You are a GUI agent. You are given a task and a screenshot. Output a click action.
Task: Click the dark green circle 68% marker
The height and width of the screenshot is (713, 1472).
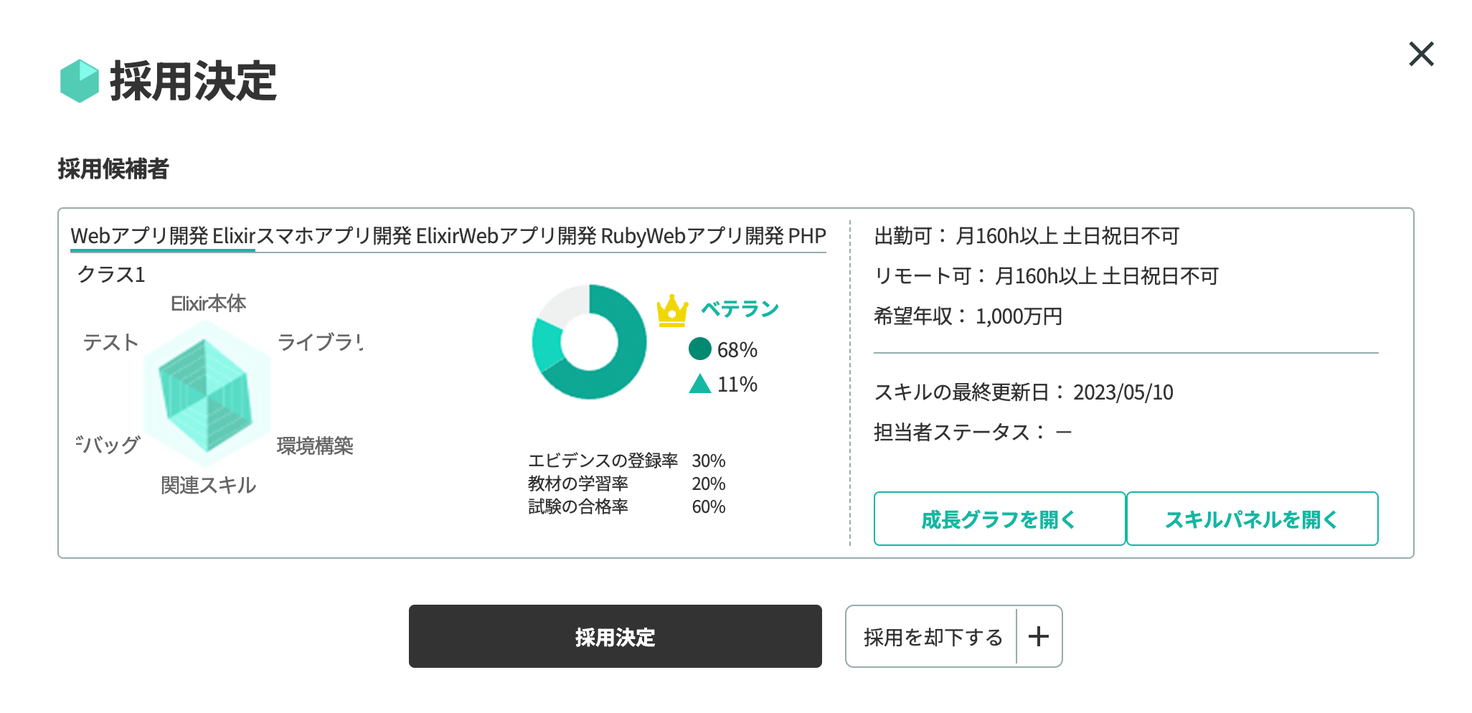[699, 349]
